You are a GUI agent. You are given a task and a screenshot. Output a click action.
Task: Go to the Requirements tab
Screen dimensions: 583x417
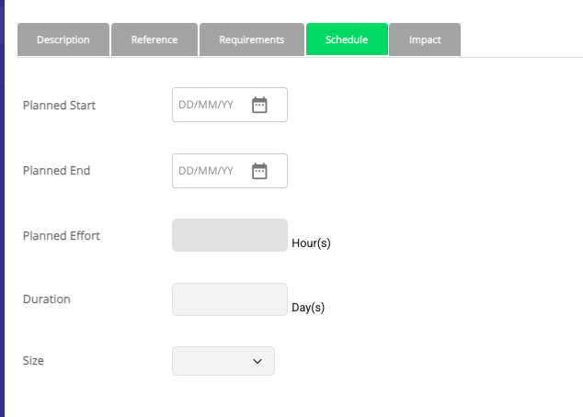(252, 40)
